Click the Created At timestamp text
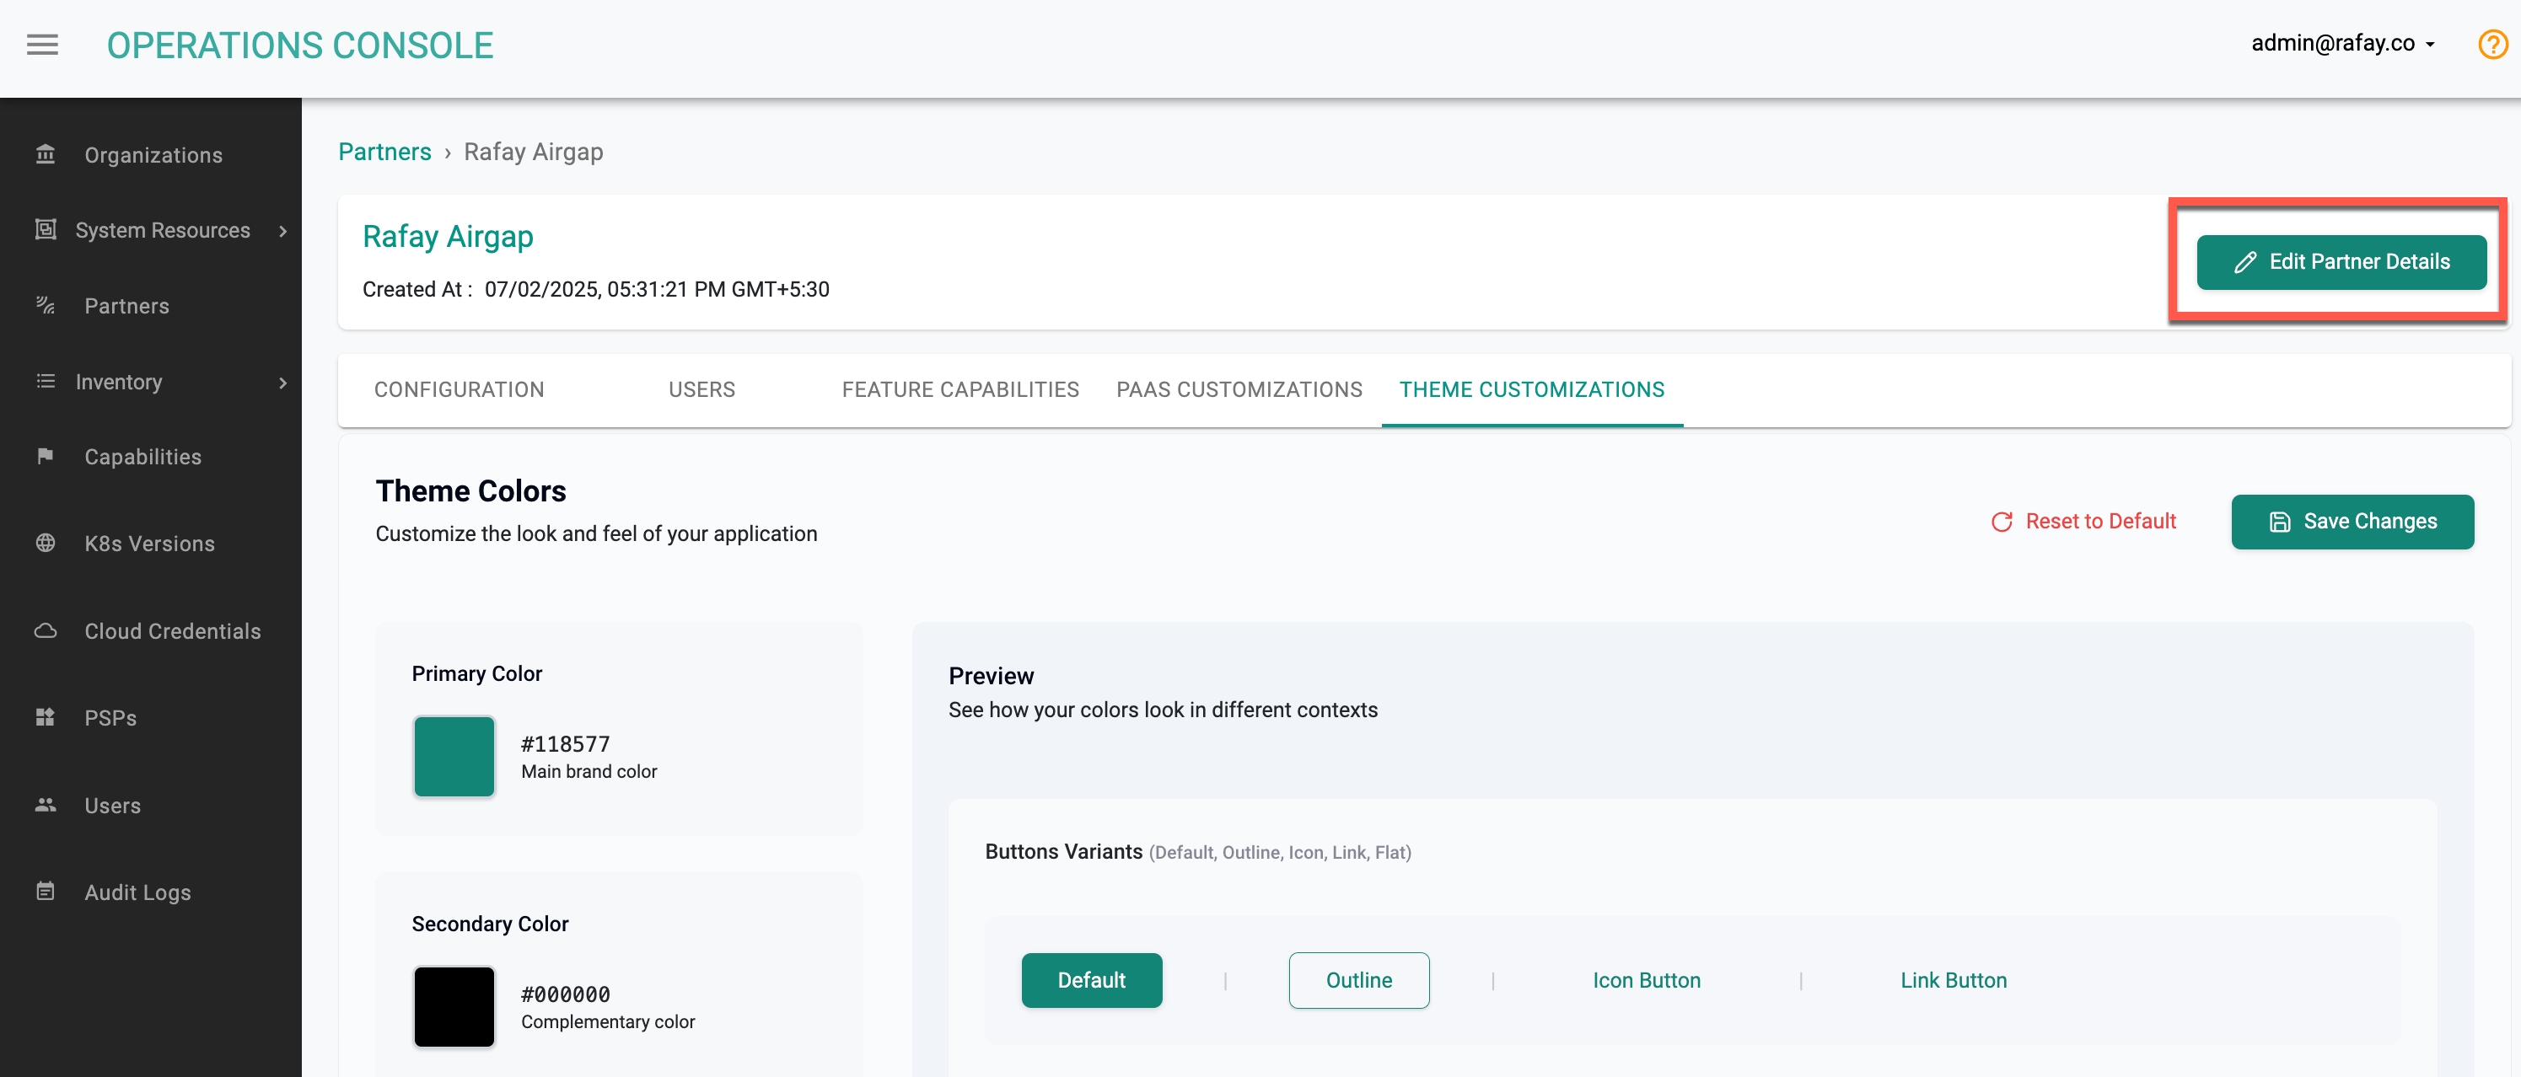2521x1077 pixels. point(596,290)
